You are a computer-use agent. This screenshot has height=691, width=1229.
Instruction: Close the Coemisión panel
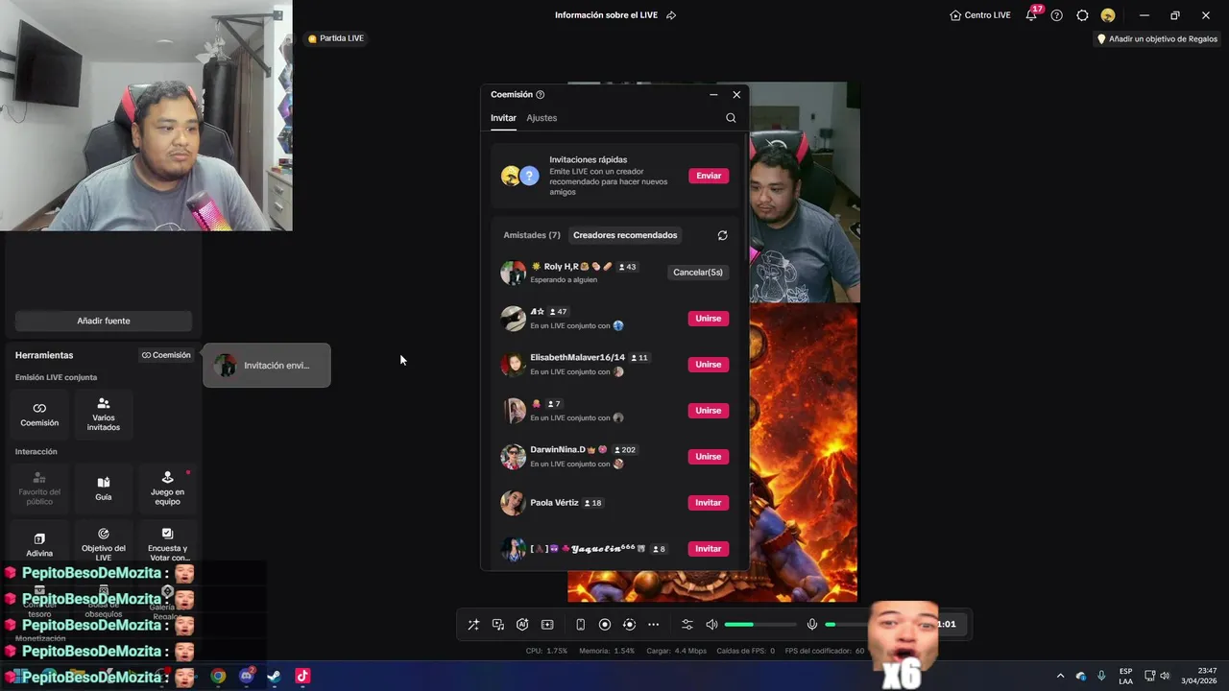click(x=736, y=95)
